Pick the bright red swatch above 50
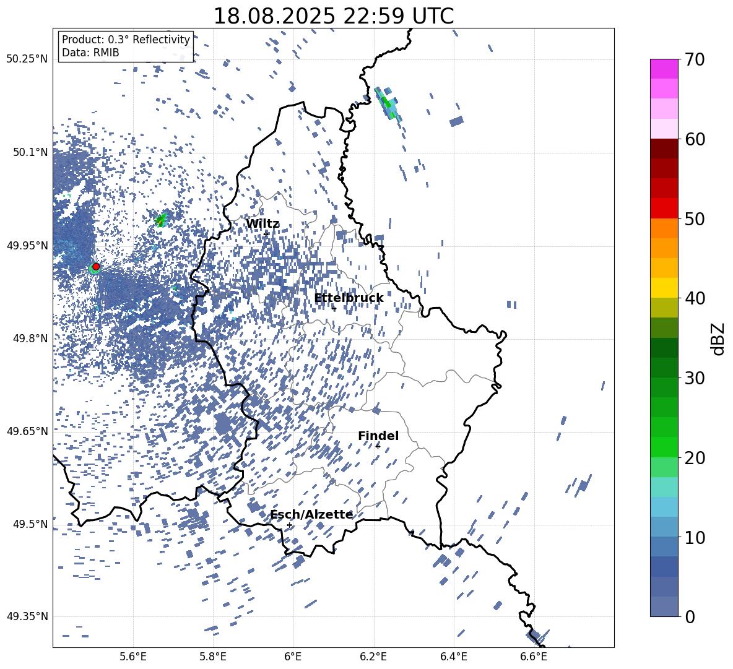The height and width of the screenshot is (669, 733). [664, 209]
